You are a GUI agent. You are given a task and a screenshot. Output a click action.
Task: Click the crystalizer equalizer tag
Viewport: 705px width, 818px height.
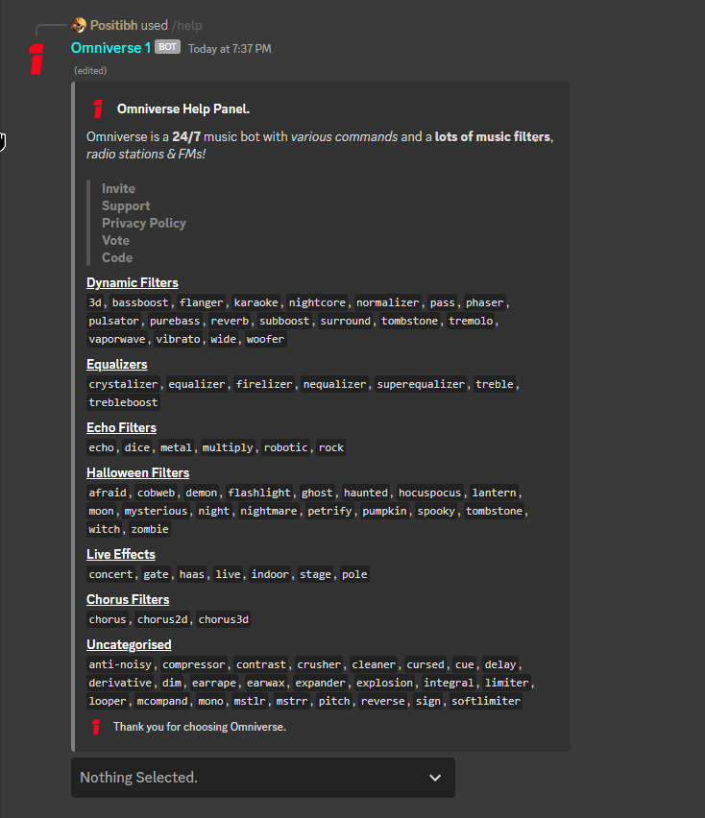click(123, 384)
